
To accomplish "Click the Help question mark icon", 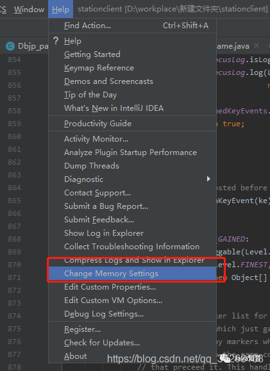I will pyautogui.click(x=56, y=41).
